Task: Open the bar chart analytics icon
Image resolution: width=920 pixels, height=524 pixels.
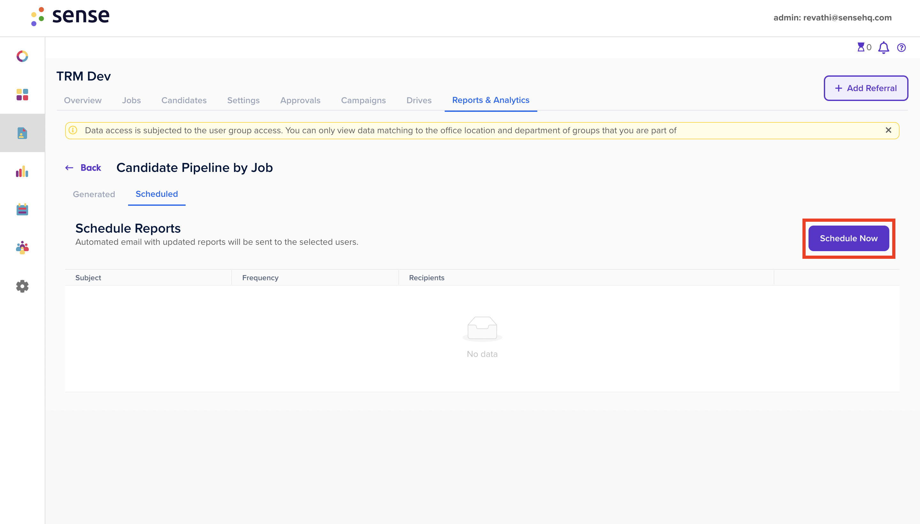Action: (x=22, y=171)
